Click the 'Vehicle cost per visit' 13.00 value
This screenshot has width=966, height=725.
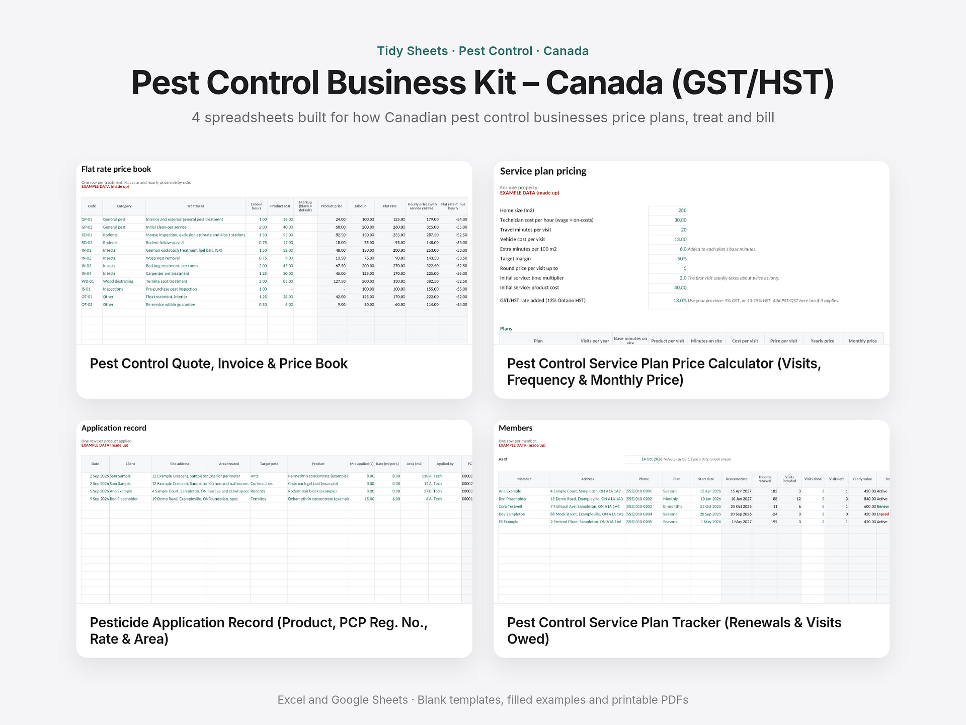click(x=668, y=240)
